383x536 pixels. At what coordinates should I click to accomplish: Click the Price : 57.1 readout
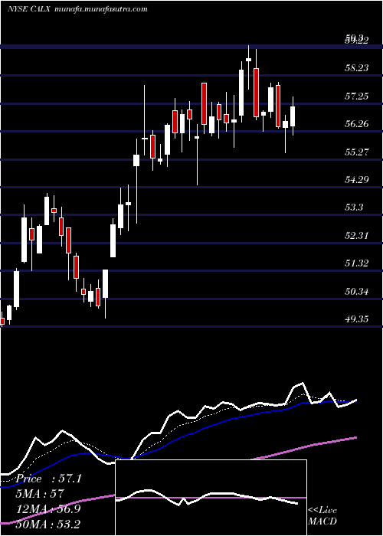click(48, 479)
